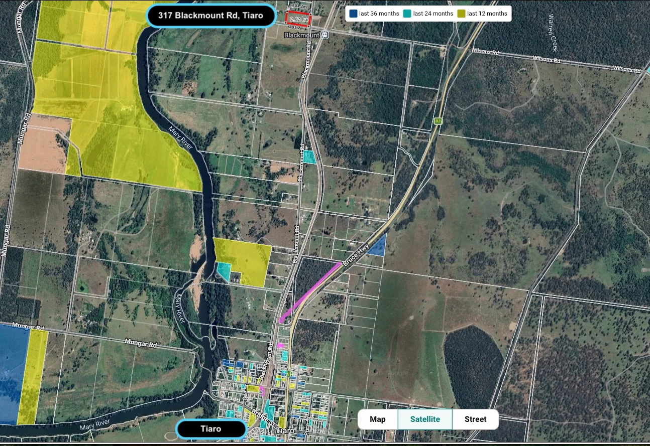Click the Tiaro label at the bottom

click(210, 429)
